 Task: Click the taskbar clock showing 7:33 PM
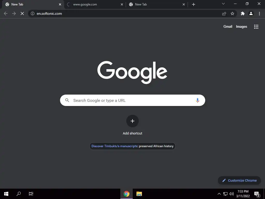(x=243, y=194)
